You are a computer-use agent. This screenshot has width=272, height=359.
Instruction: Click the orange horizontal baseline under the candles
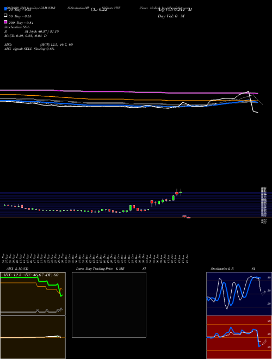[x=136, y=218]
